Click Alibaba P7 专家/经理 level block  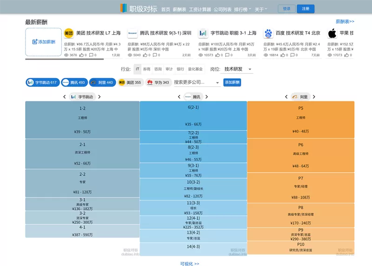coord(300,187)
